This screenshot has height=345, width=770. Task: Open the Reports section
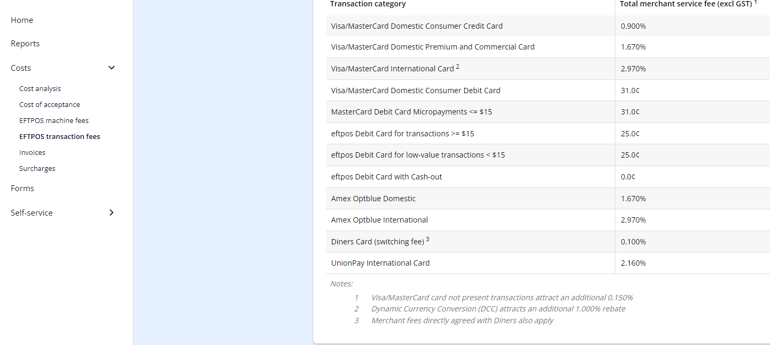pos(25,44)
